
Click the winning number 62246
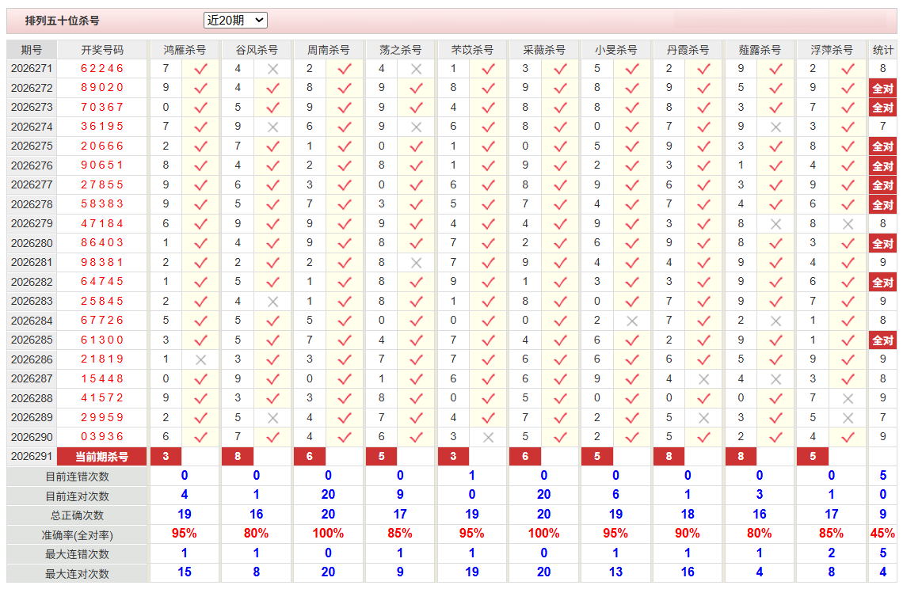pyautogui.click(x=102, y=69)
